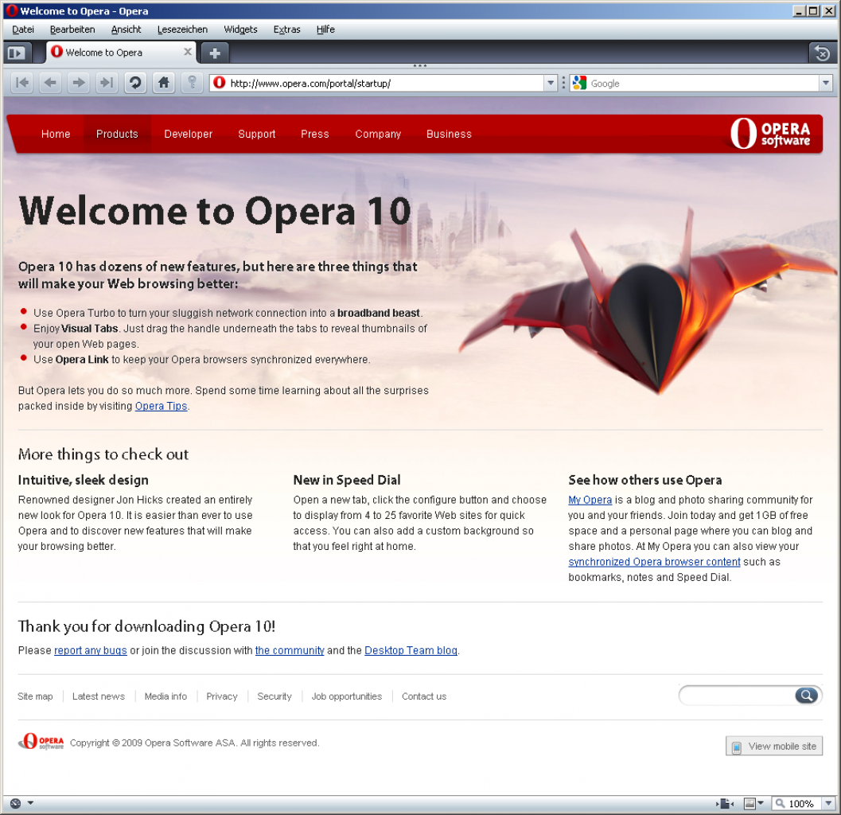Close the Welcome to Opera tab
Viewport: 841px width, 815px height.
pyautogui.click(x=187, y=52)
